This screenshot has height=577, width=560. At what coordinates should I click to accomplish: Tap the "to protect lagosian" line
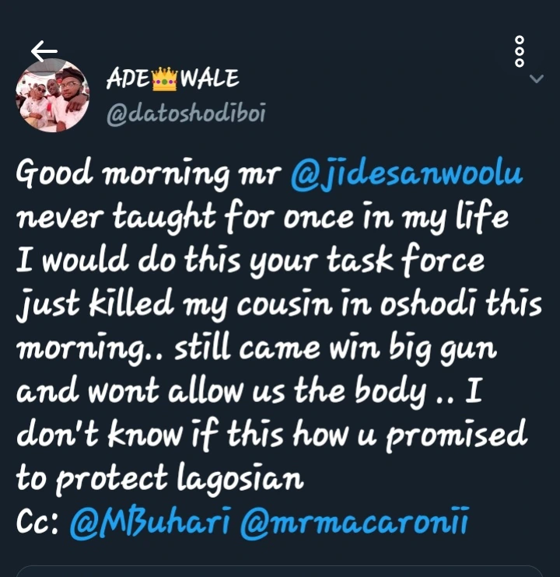[x=160, y=478]
